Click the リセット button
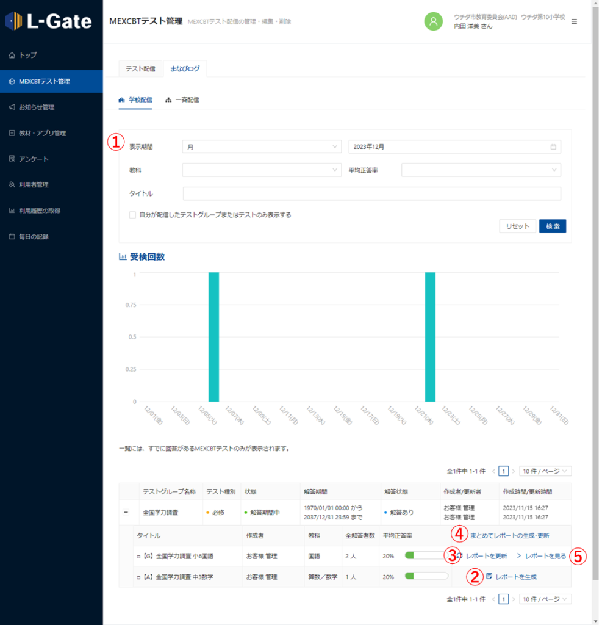Screen dimensions: 602x625 517,226
